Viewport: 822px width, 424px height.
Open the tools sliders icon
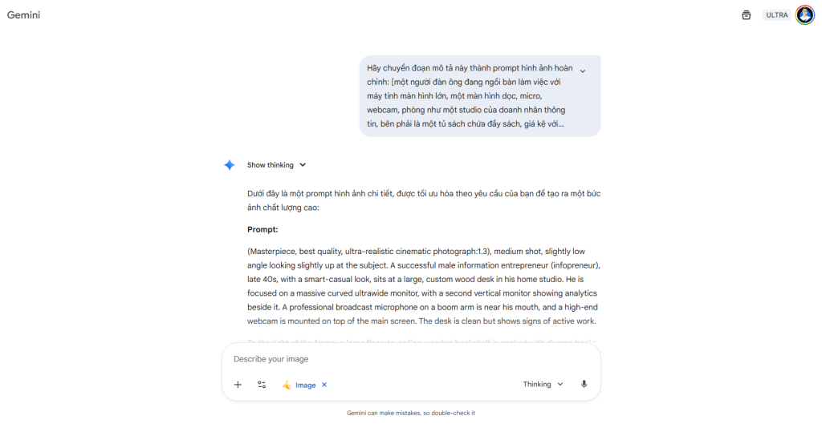pyautogui.click(x=262, y=385)
